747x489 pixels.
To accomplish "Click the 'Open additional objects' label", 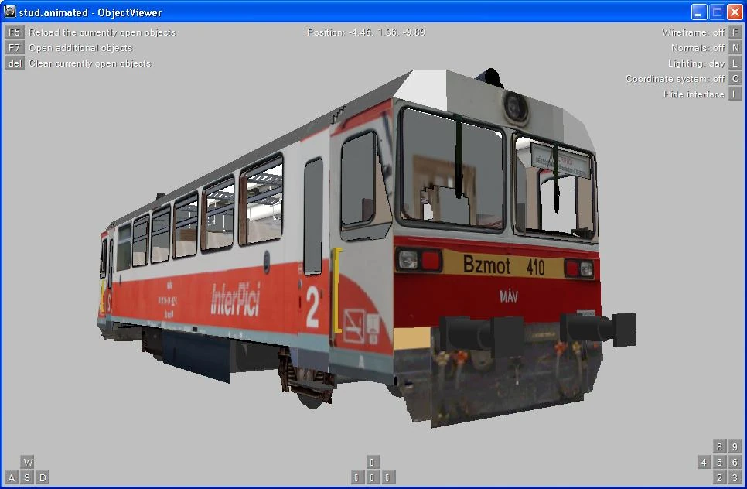I will [x=80, y=48].
